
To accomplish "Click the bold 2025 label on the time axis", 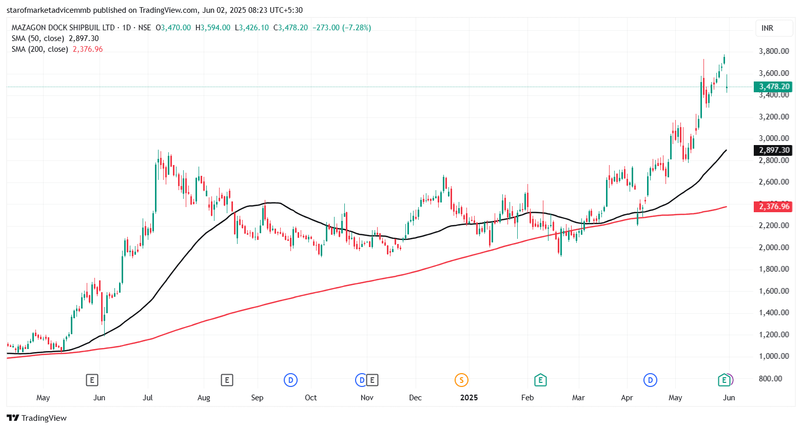I will (x=469, y=398).
